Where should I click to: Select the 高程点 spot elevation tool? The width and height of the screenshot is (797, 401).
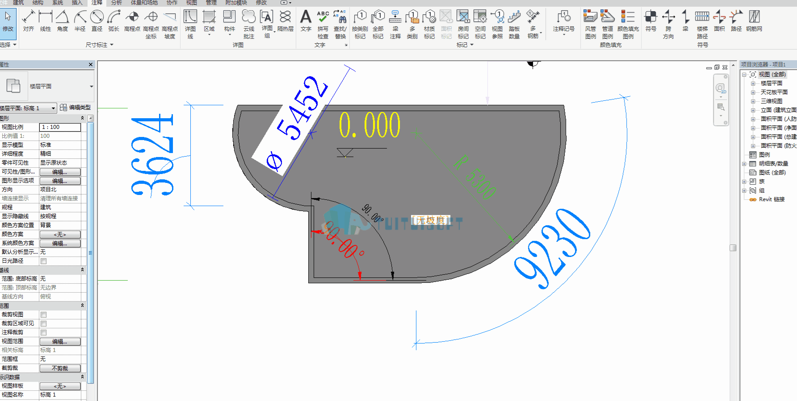[x=132, y=21]
